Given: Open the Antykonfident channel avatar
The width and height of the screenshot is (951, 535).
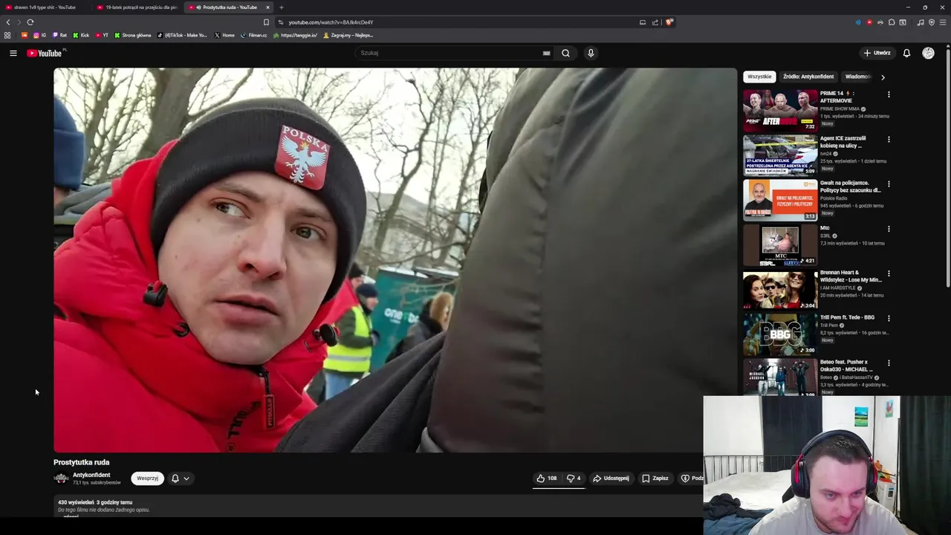Looking at the screenshot, I should pyautogui.click(x=61, y=479).
